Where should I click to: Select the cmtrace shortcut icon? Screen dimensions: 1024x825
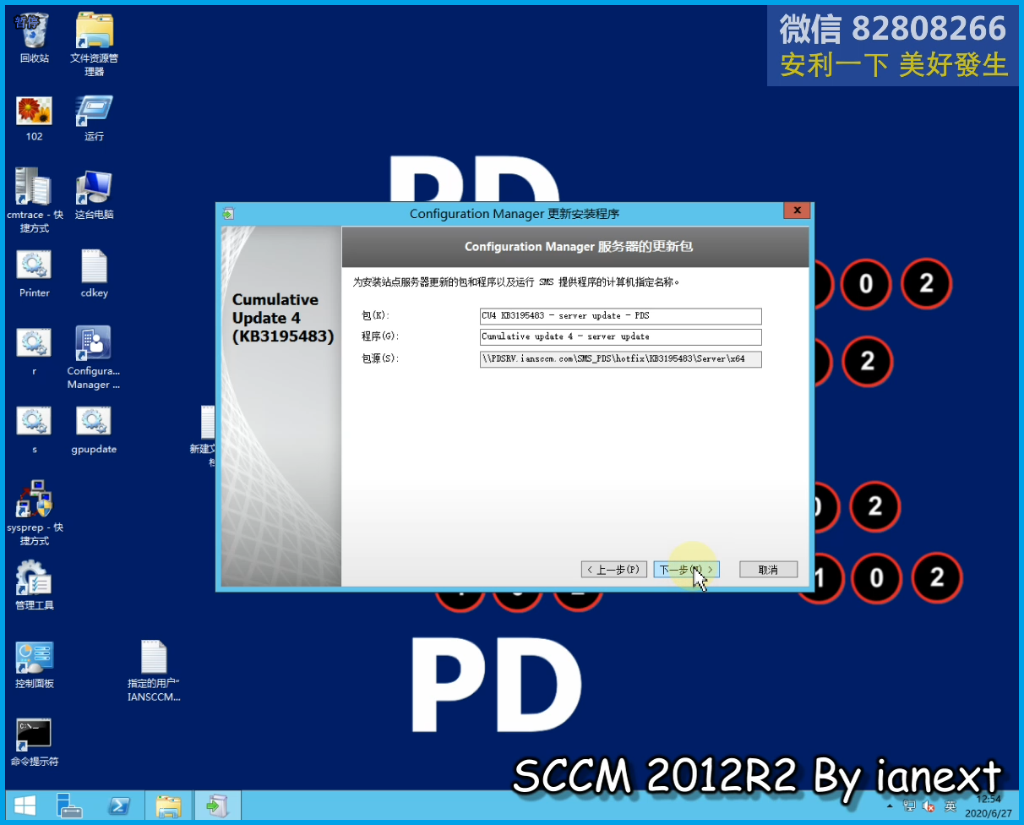pos(35,201)
